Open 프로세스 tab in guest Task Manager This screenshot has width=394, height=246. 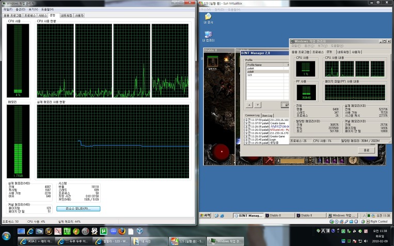[318, 52]
